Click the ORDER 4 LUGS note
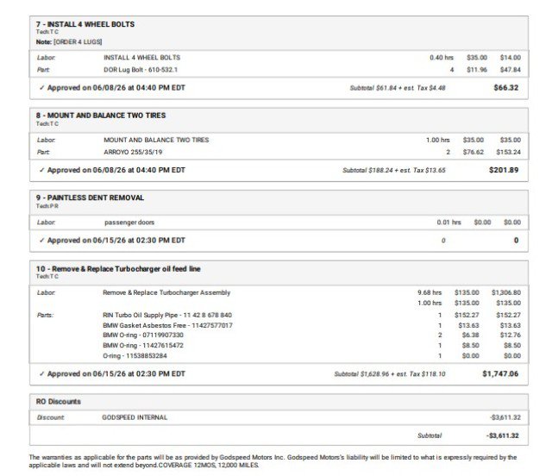Screen dimensions: 552x476 tap(78, 42)
